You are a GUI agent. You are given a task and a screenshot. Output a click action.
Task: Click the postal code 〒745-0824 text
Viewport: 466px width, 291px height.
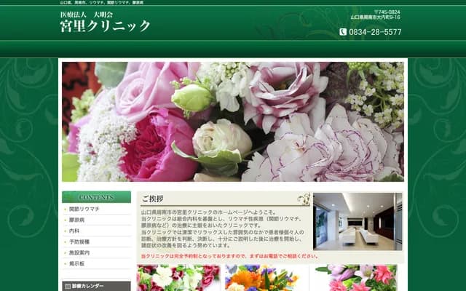387,12
